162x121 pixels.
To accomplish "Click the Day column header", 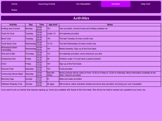I will click(31, 25).
